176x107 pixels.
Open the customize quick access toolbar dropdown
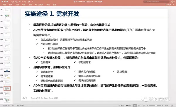[x=33, y=1]
